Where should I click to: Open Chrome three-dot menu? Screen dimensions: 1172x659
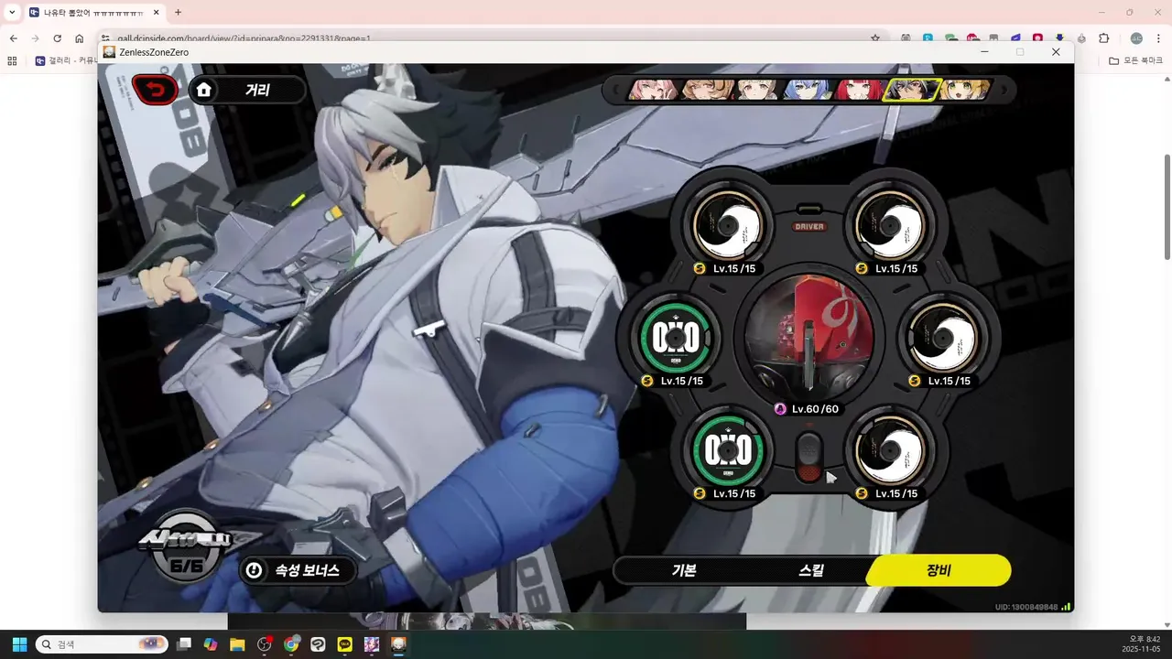pyautogui.click(x=1158, y=38)
